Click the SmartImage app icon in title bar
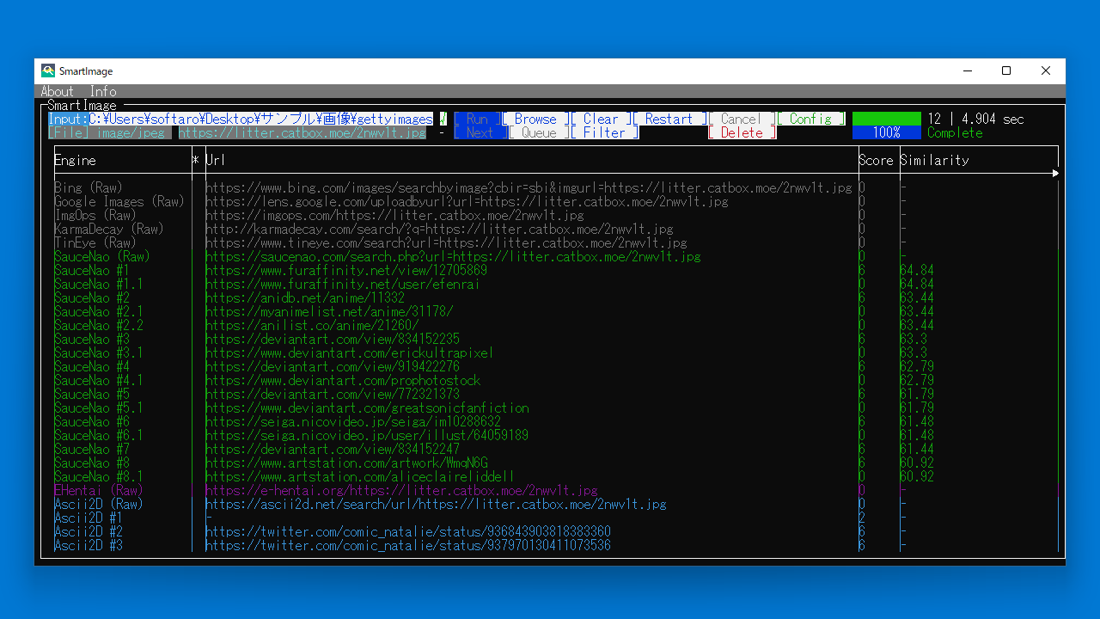 48,70
